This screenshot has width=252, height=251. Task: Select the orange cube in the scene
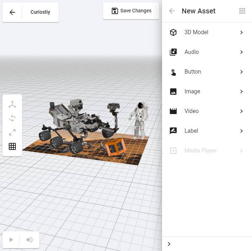point(115,147)
